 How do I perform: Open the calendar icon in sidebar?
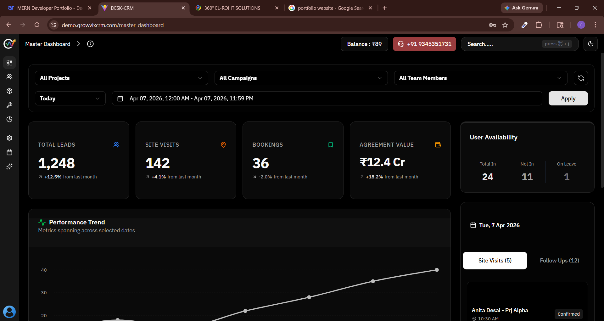coord(9,152)
